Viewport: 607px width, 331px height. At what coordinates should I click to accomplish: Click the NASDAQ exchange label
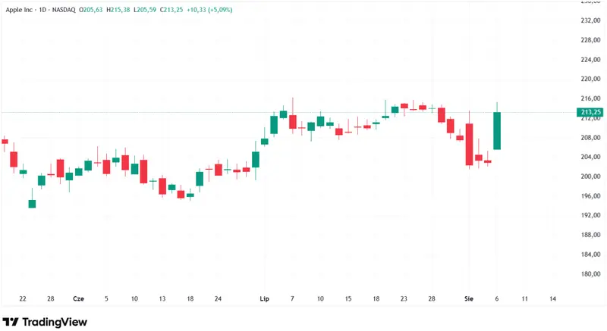64,10
